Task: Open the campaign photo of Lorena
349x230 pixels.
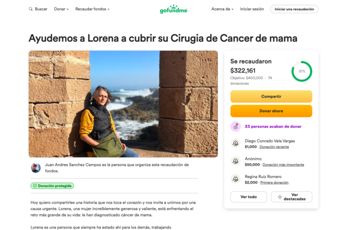Action: tap(123, 104)
